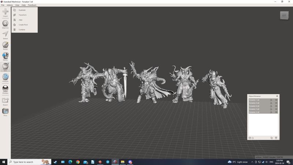Click the Export icon
Image resolution: width=293 pixels, height=165 pixels.
(5, 100)
